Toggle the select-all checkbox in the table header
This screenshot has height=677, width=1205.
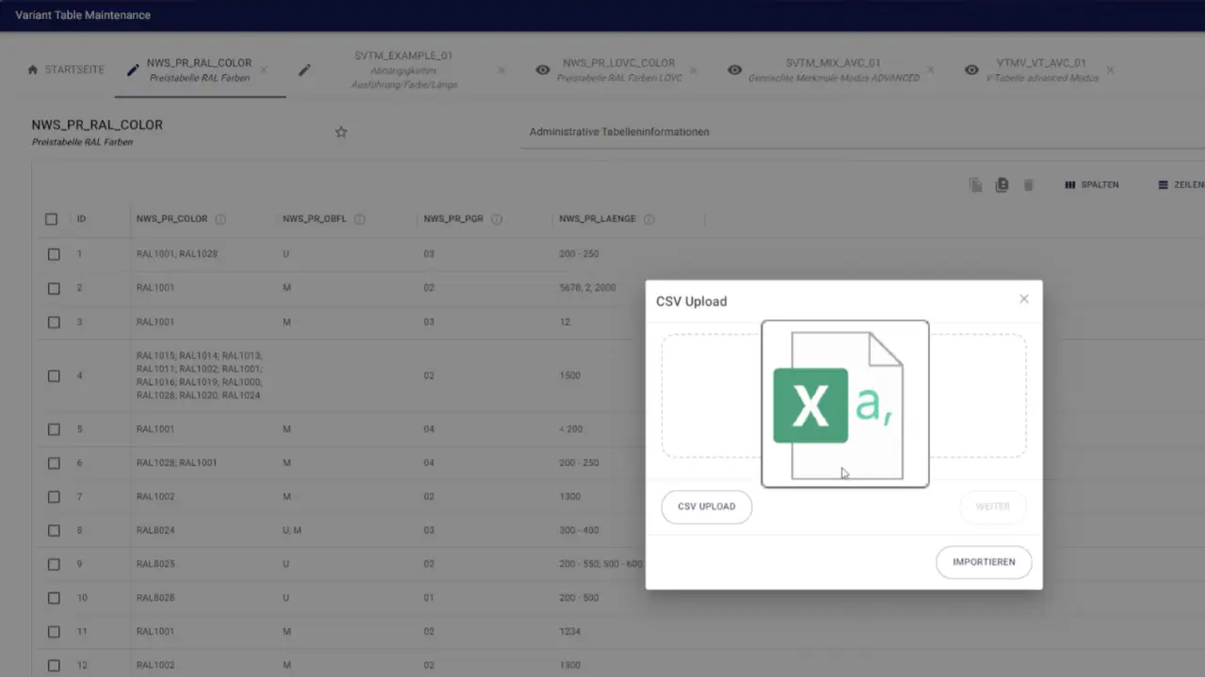pos(51,218)
